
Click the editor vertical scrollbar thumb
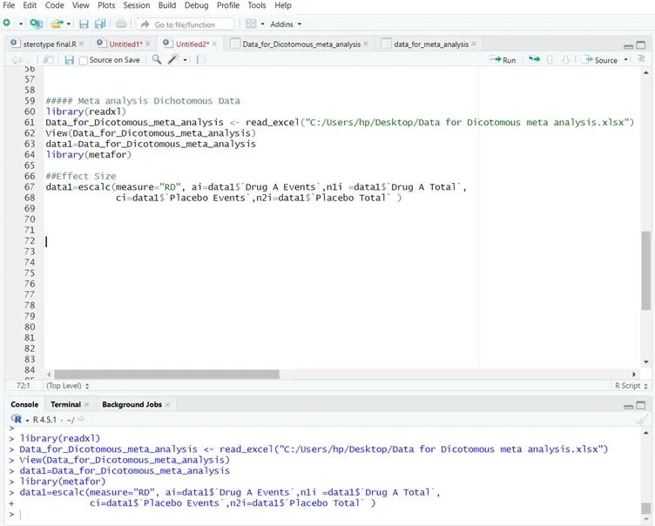(x=645, y=271)
